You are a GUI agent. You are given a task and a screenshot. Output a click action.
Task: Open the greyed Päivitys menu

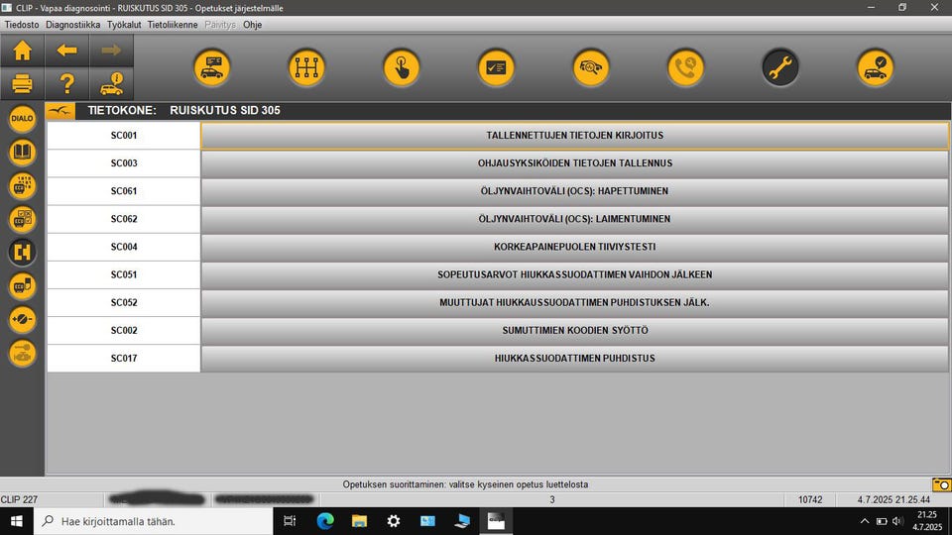click(220, 25)
